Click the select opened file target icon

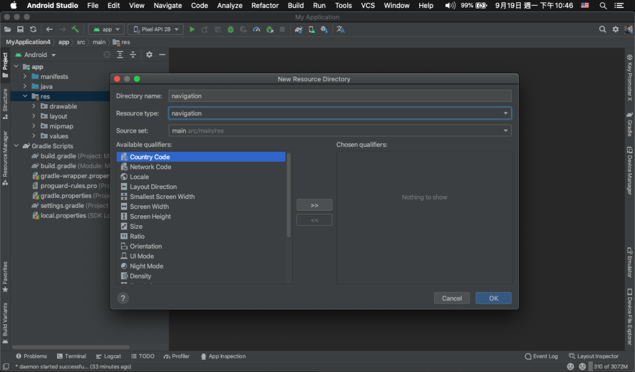click(107, 55)
